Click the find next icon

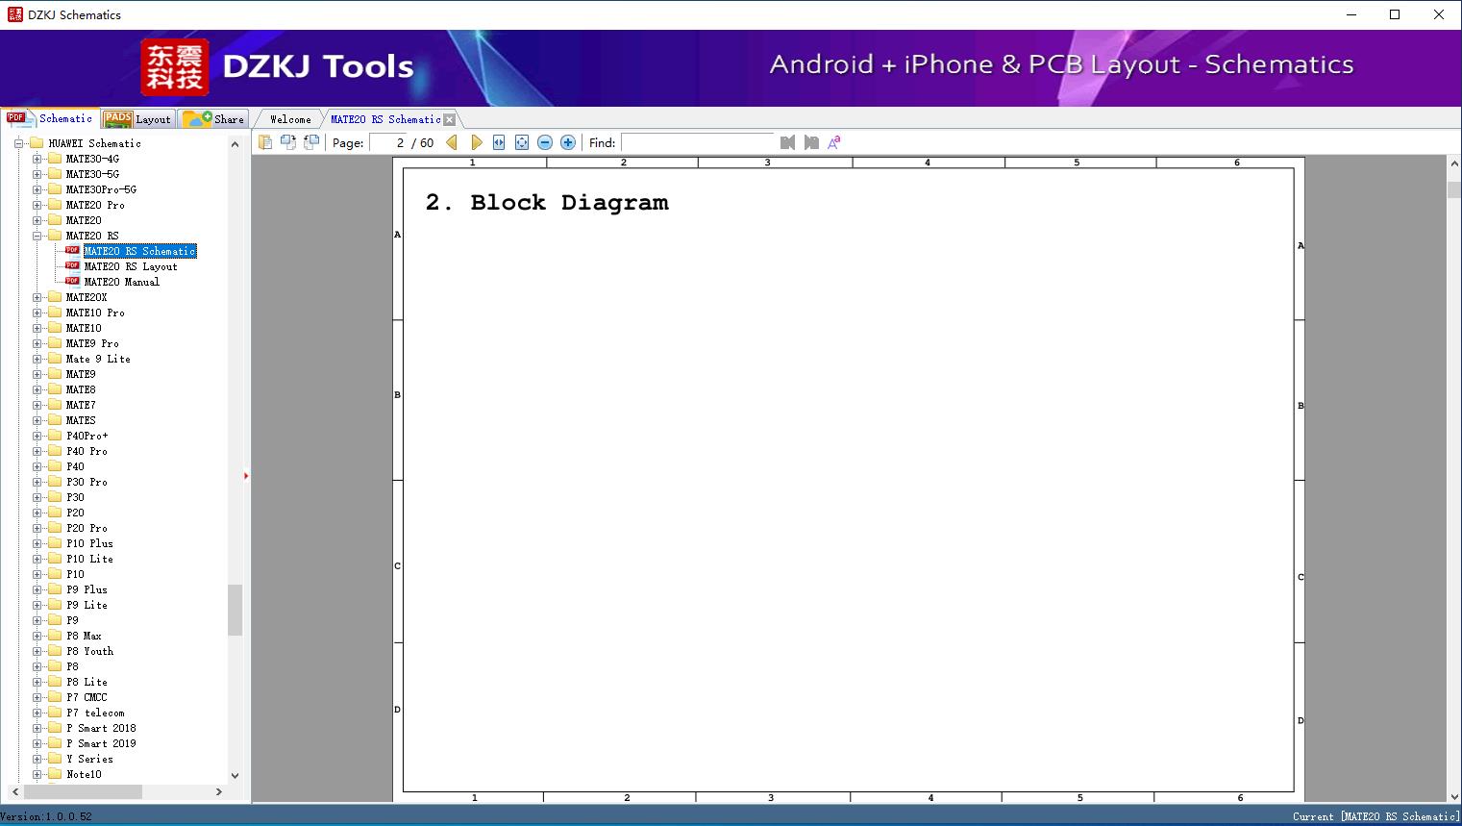(811, 142)
